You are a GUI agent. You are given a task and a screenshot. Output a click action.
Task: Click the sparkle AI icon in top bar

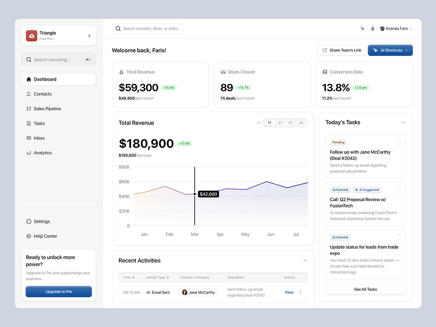[x=362, y=28]
